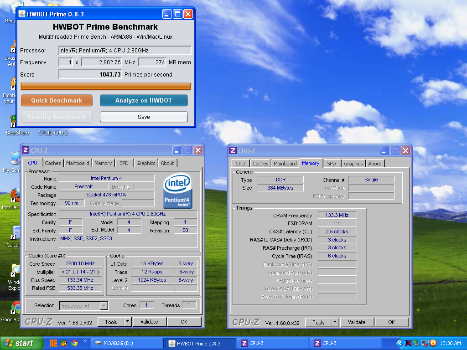Click the second quick launch icon beside Nero

tap(64, 343)
